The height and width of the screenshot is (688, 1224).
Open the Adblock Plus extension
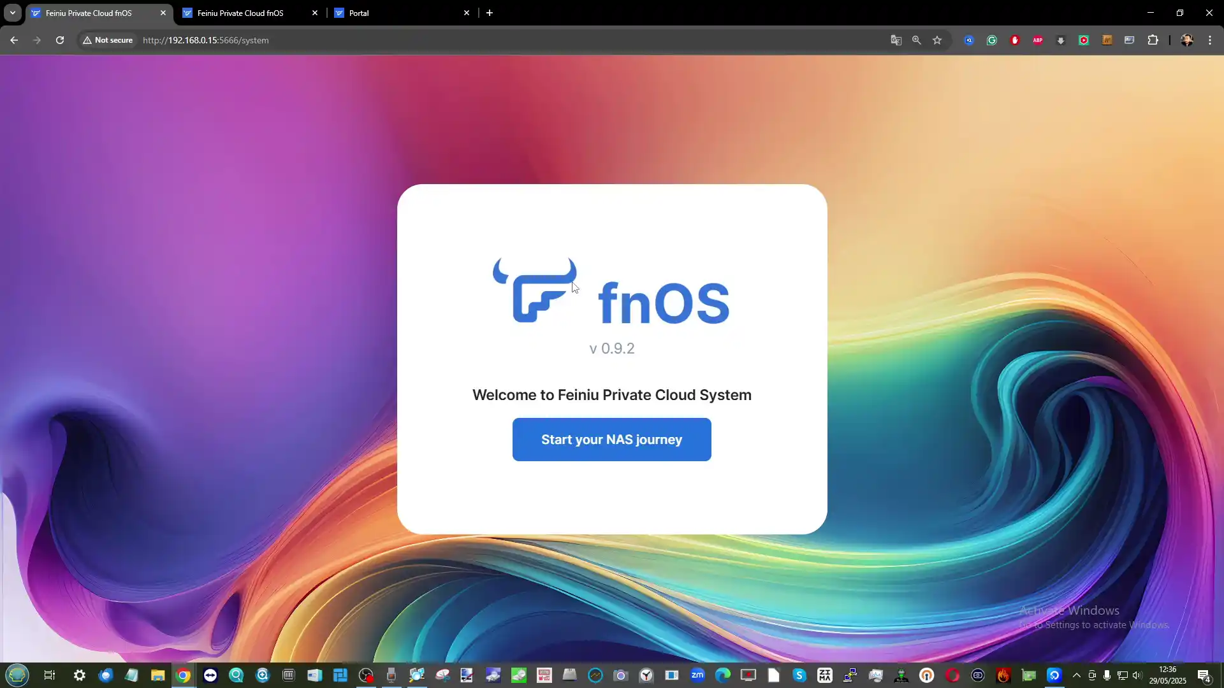tap(1038, 40)
